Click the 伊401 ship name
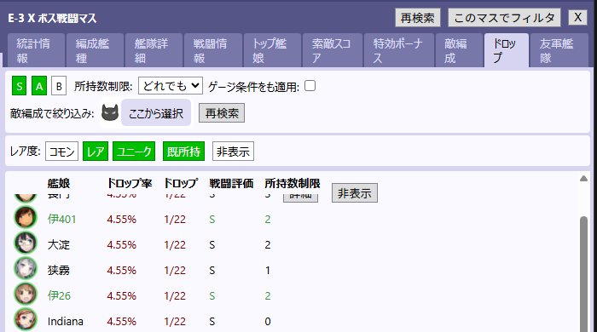 click(x=61, y=219)
